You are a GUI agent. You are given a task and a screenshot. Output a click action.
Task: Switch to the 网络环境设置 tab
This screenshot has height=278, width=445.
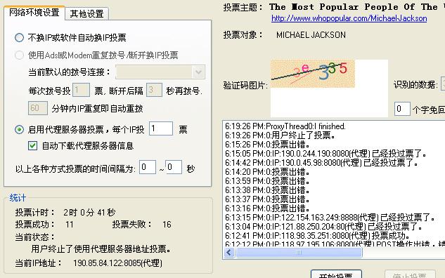click(x=34, y=13)
